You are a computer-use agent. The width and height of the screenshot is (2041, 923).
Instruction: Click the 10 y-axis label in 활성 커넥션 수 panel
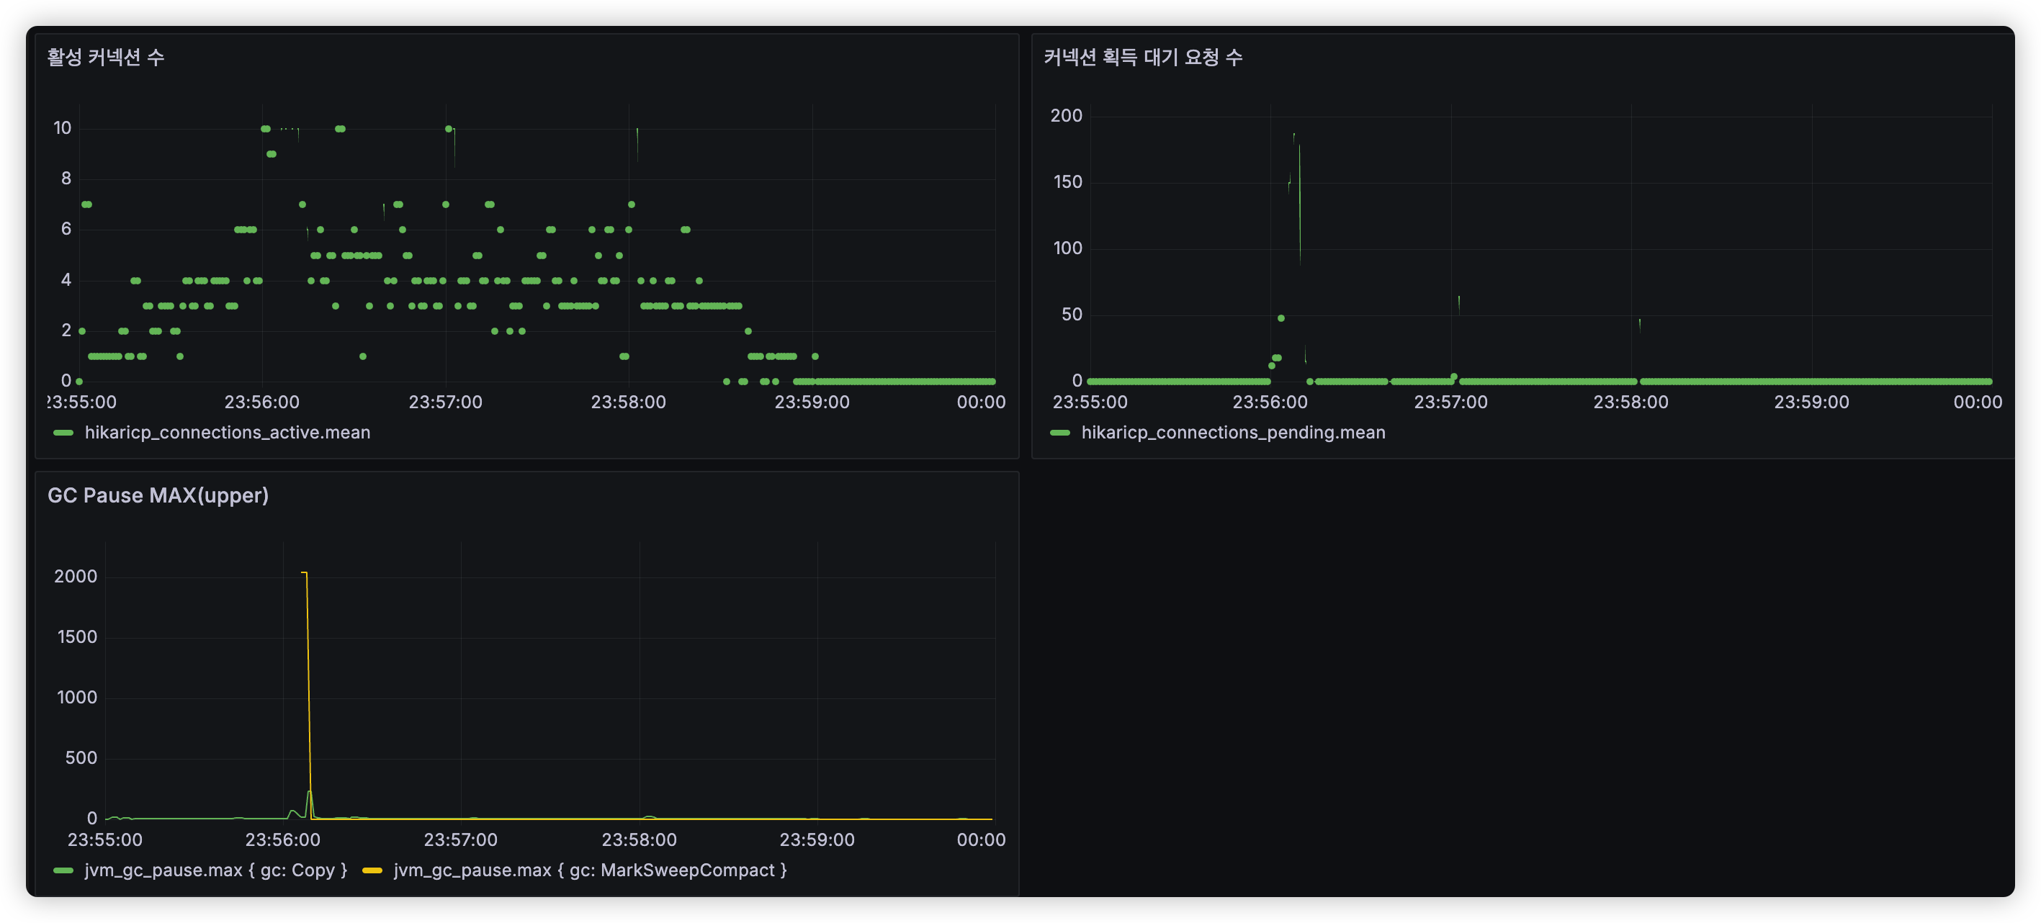pos(63,128)
